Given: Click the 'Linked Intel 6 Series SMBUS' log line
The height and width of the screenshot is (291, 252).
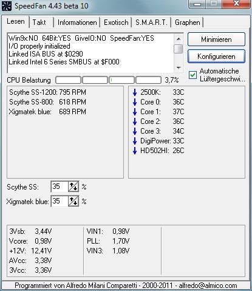Looking at the screenshot, I should [x=64, y=62].
